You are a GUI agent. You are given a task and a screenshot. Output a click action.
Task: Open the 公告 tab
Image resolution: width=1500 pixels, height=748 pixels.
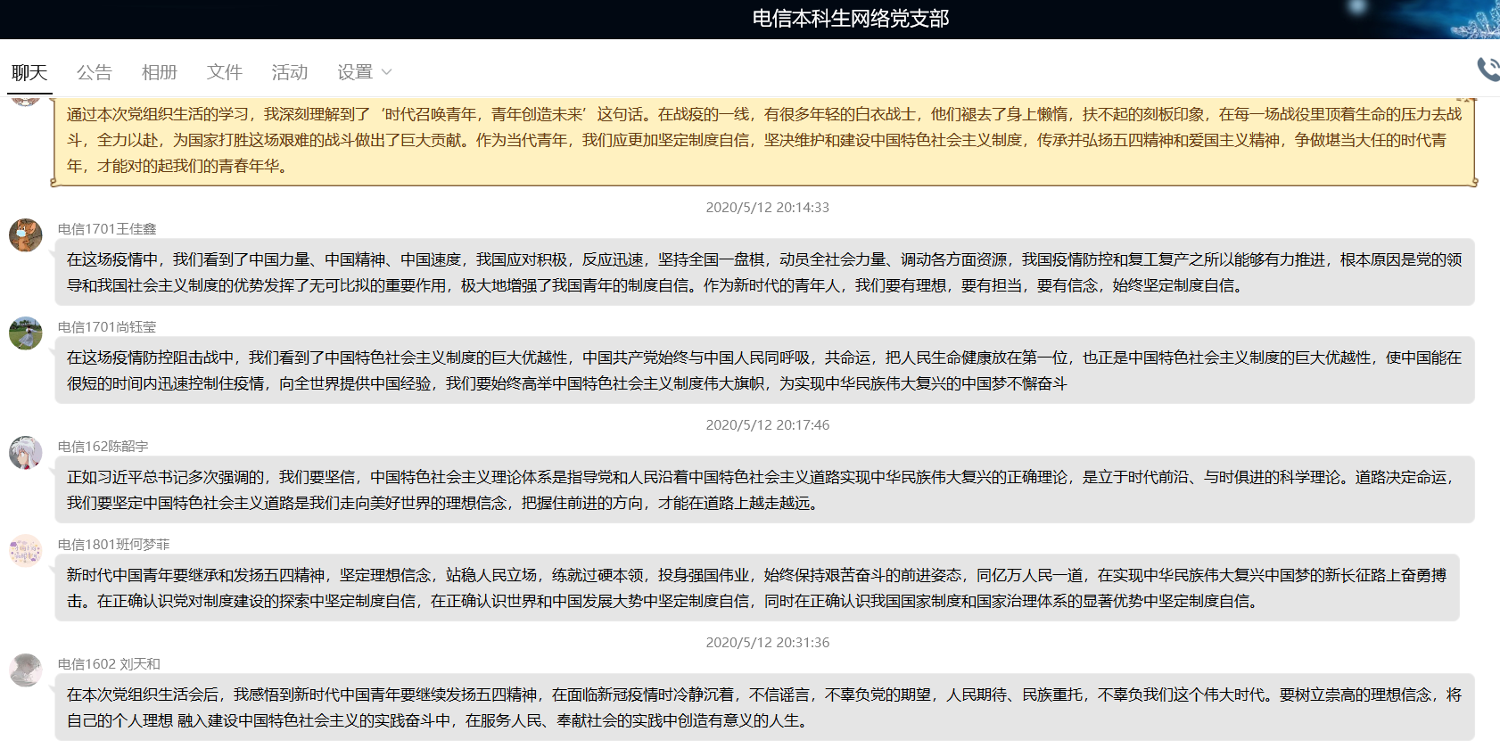[95, 72]
